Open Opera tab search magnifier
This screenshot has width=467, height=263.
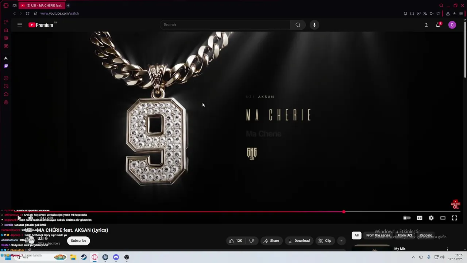[441, 5]
